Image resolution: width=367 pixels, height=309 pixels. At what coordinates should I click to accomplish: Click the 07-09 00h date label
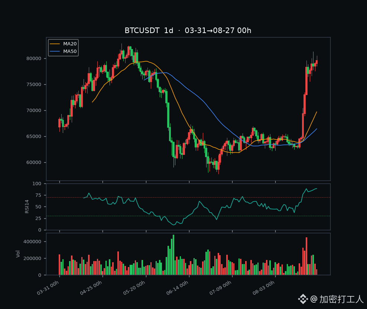coord(221,288)
